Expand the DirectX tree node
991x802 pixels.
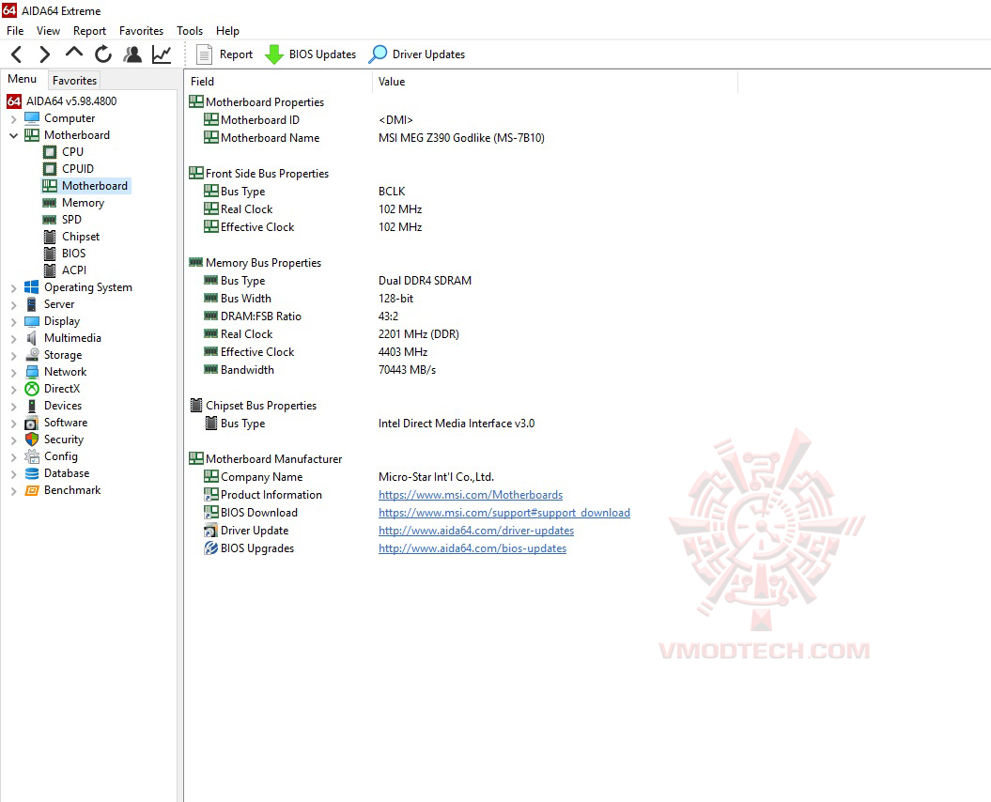coord(13,390)
